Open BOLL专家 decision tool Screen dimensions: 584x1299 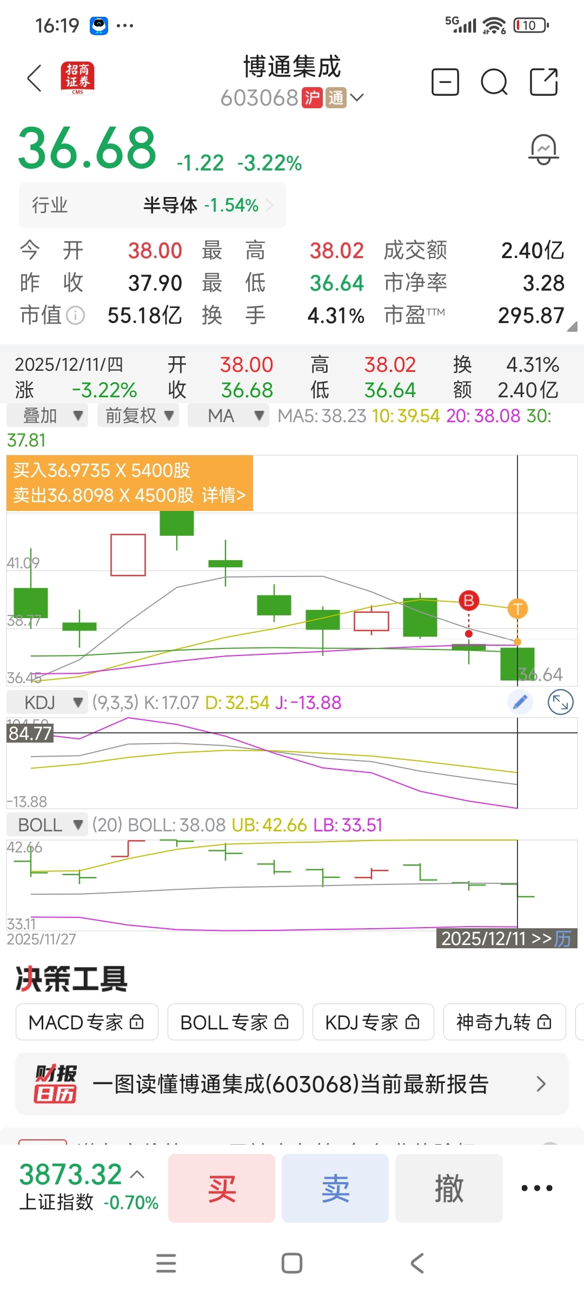235,1022
